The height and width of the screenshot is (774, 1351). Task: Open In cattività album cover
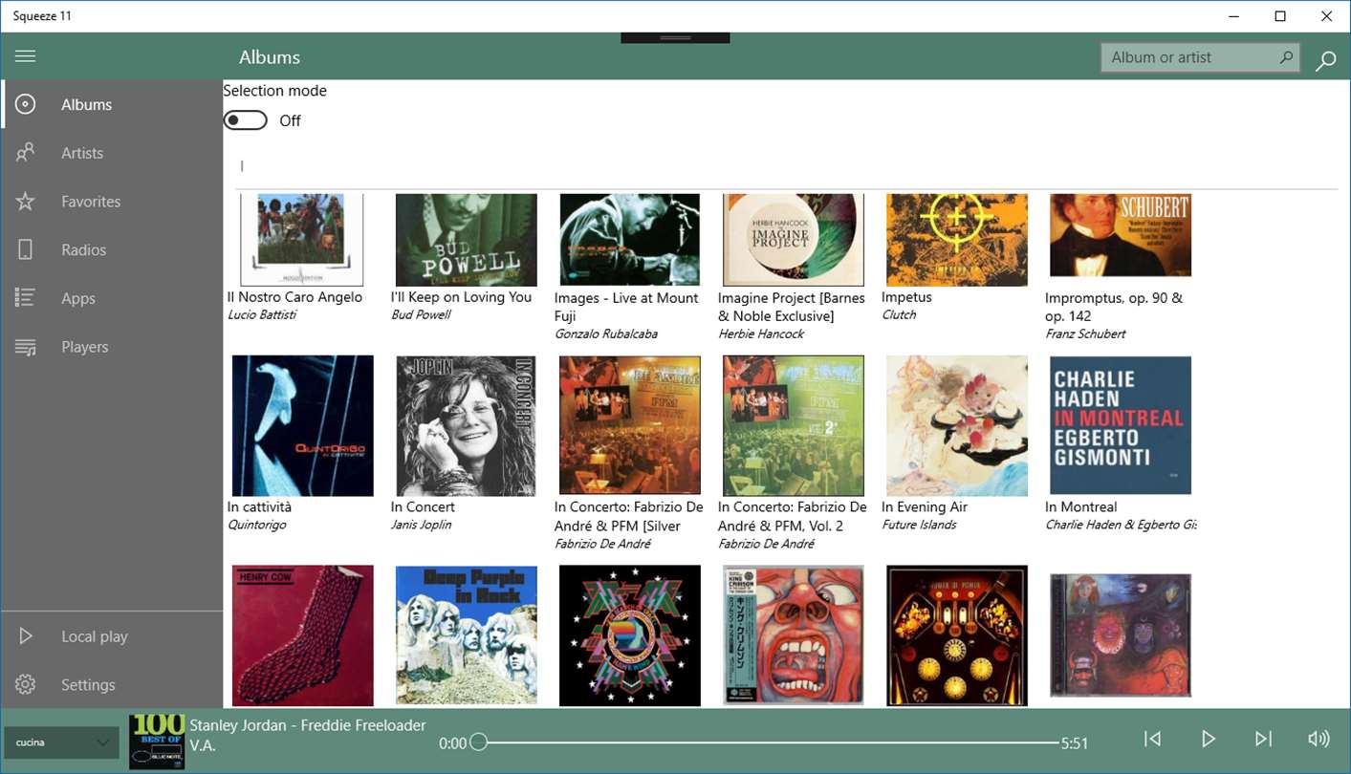(303, 425)
